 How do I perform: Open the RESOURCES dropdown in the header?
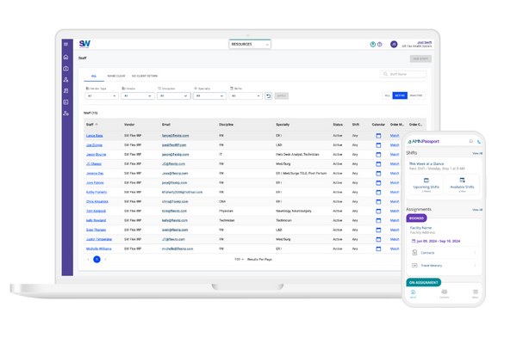(250, 44)
